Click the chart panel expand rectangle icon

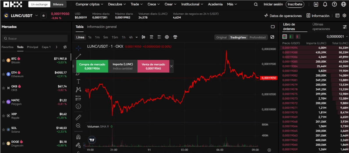[273, 27]
